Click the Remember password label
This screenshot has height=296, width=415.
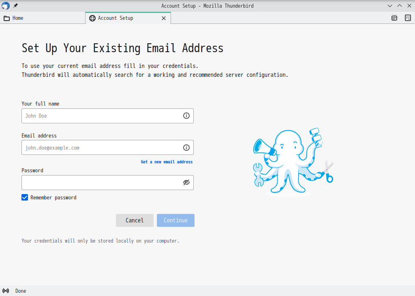coord(53,197)
